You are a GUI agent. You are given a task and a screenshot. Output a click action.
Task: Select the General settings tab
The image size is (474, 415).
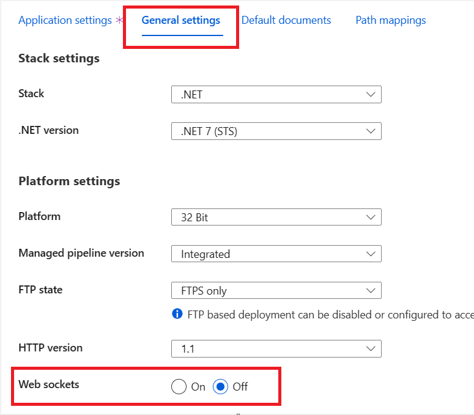coord(181,20)
